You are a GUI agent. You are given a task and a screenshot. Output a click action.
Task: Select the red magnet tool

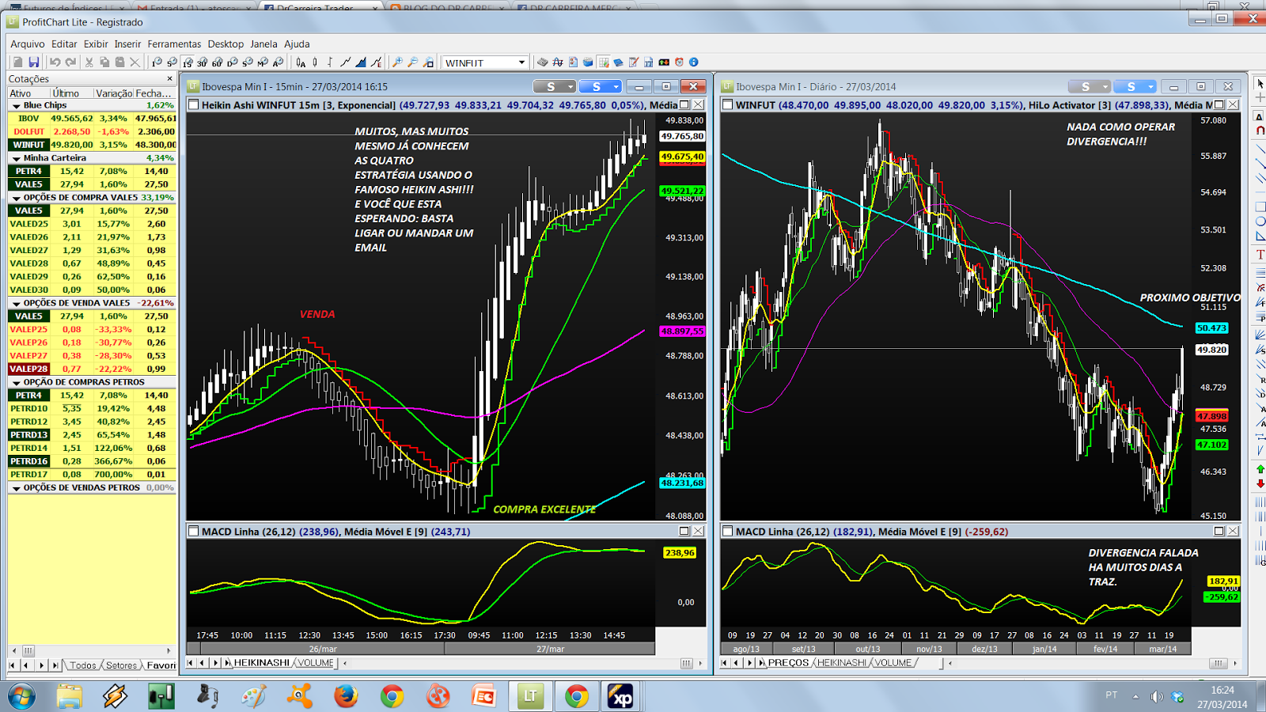coord(1260,131)
